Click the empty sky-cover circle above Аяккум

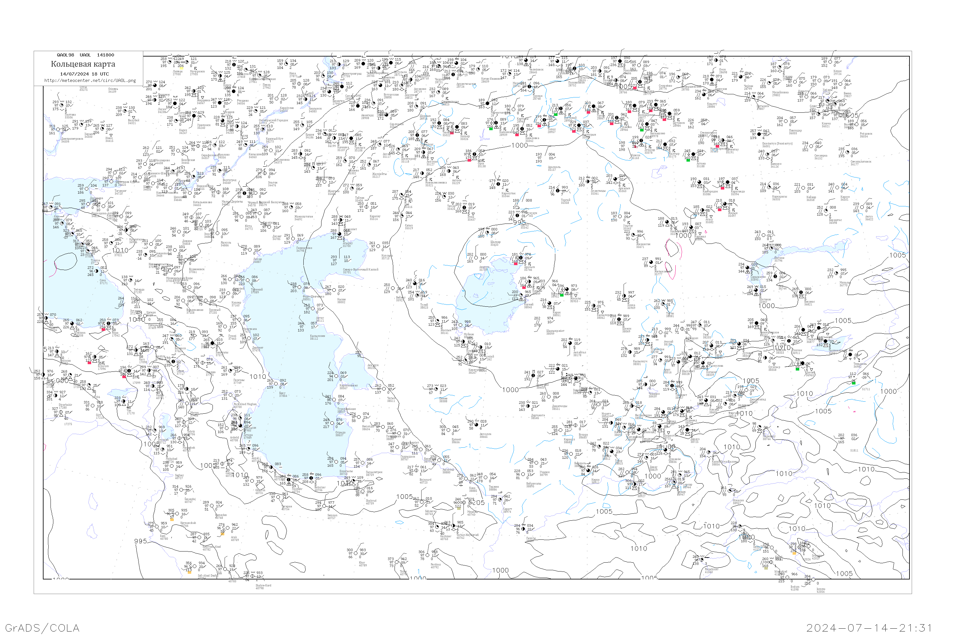coord(476,258)
